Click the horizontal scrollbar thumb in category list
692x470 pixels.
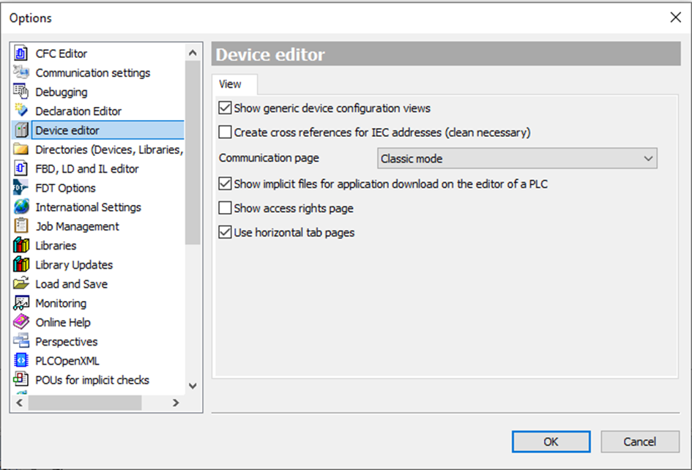pyautogui.click(x=85, y=403)
